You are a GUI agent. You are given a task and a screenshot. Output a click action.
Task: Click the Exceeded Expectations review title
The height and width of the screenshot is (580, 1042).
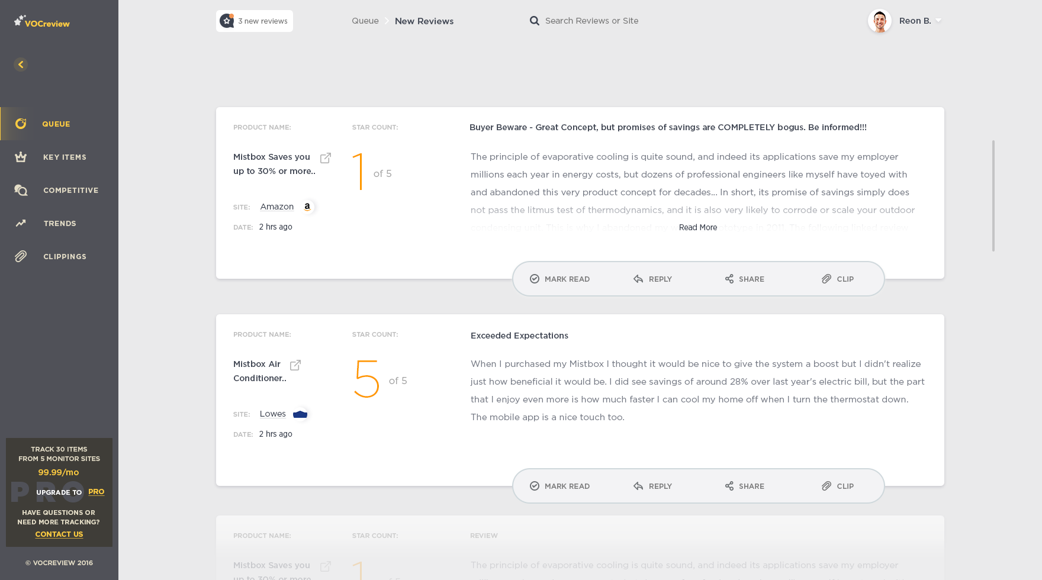(x=519, y=336)
